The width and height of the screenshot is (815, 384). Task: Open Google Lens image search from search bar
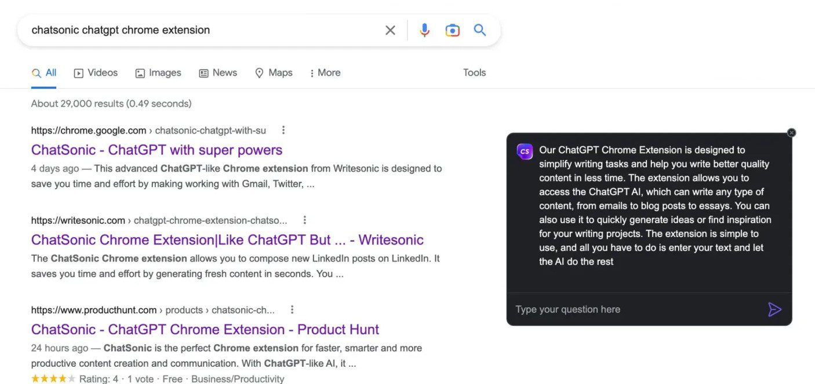[x=453, y=29]
